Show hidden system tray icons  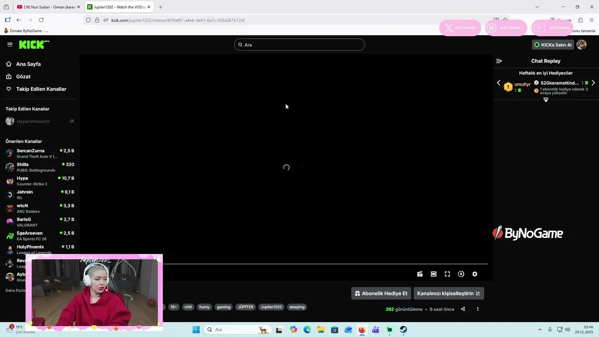(540, 330)
